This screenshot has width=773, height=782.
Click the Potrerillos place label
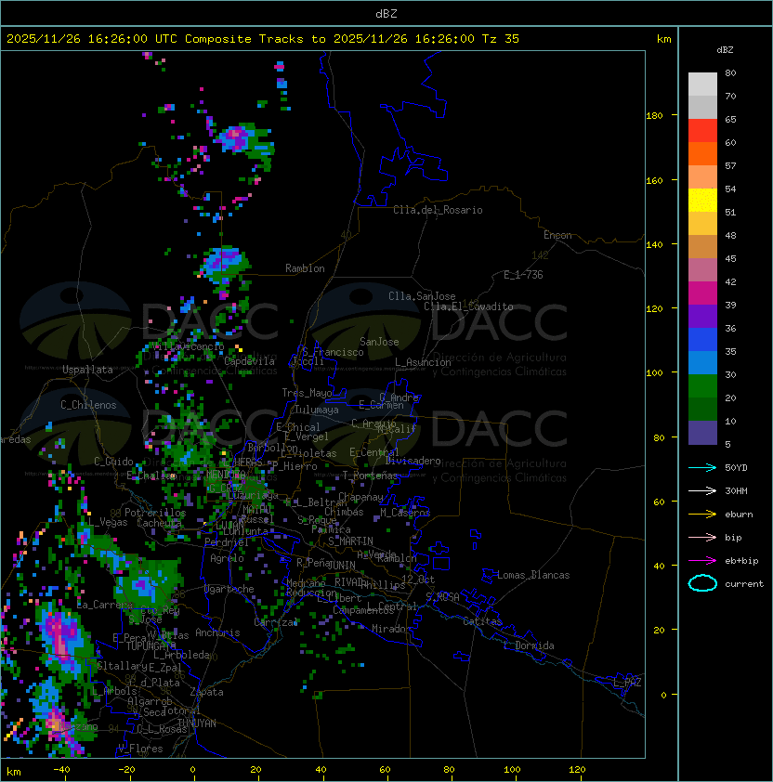click(x=155, y=513)
